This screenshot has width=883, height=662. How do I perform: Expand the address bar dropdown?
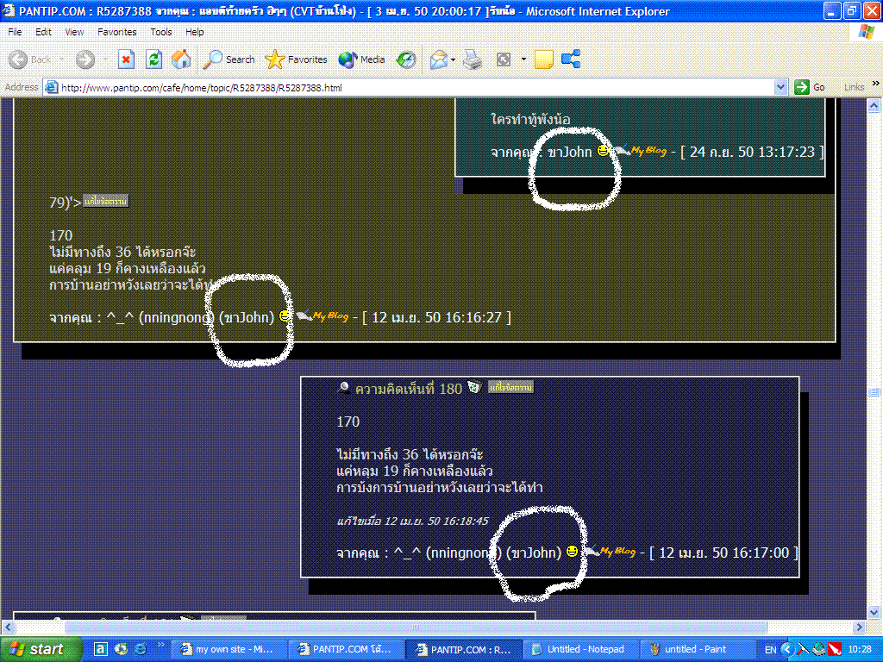click(x=780, y=87)
